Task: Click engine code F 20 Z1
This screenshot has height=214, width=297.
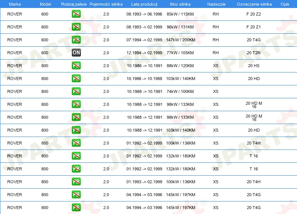Action: coord(254,27)
